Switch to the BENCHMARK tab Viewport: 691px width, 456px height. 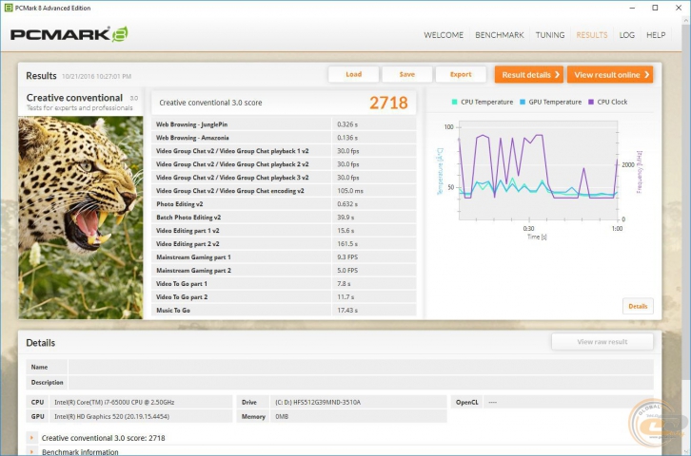(x=500, y=35)
